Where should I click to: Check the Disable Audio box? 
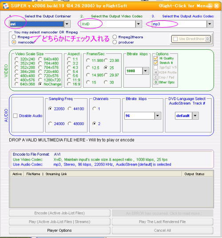(15, 116)
